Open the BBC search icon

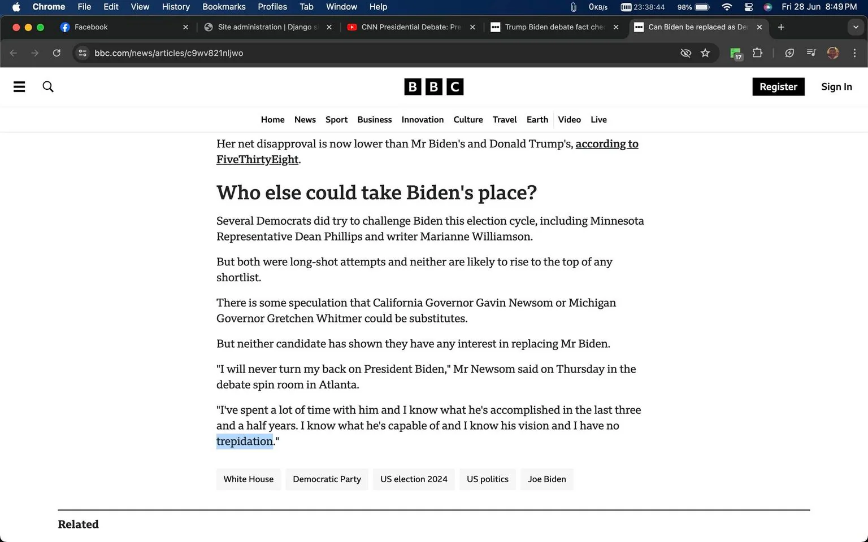[x=48, y=86]
